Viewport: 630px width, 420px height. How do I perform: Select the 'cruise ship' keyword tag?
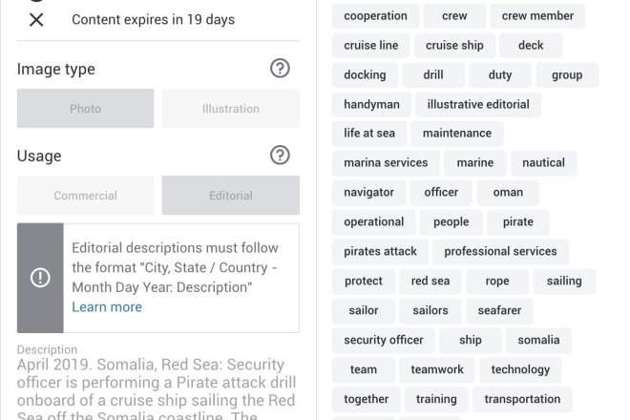454,46
